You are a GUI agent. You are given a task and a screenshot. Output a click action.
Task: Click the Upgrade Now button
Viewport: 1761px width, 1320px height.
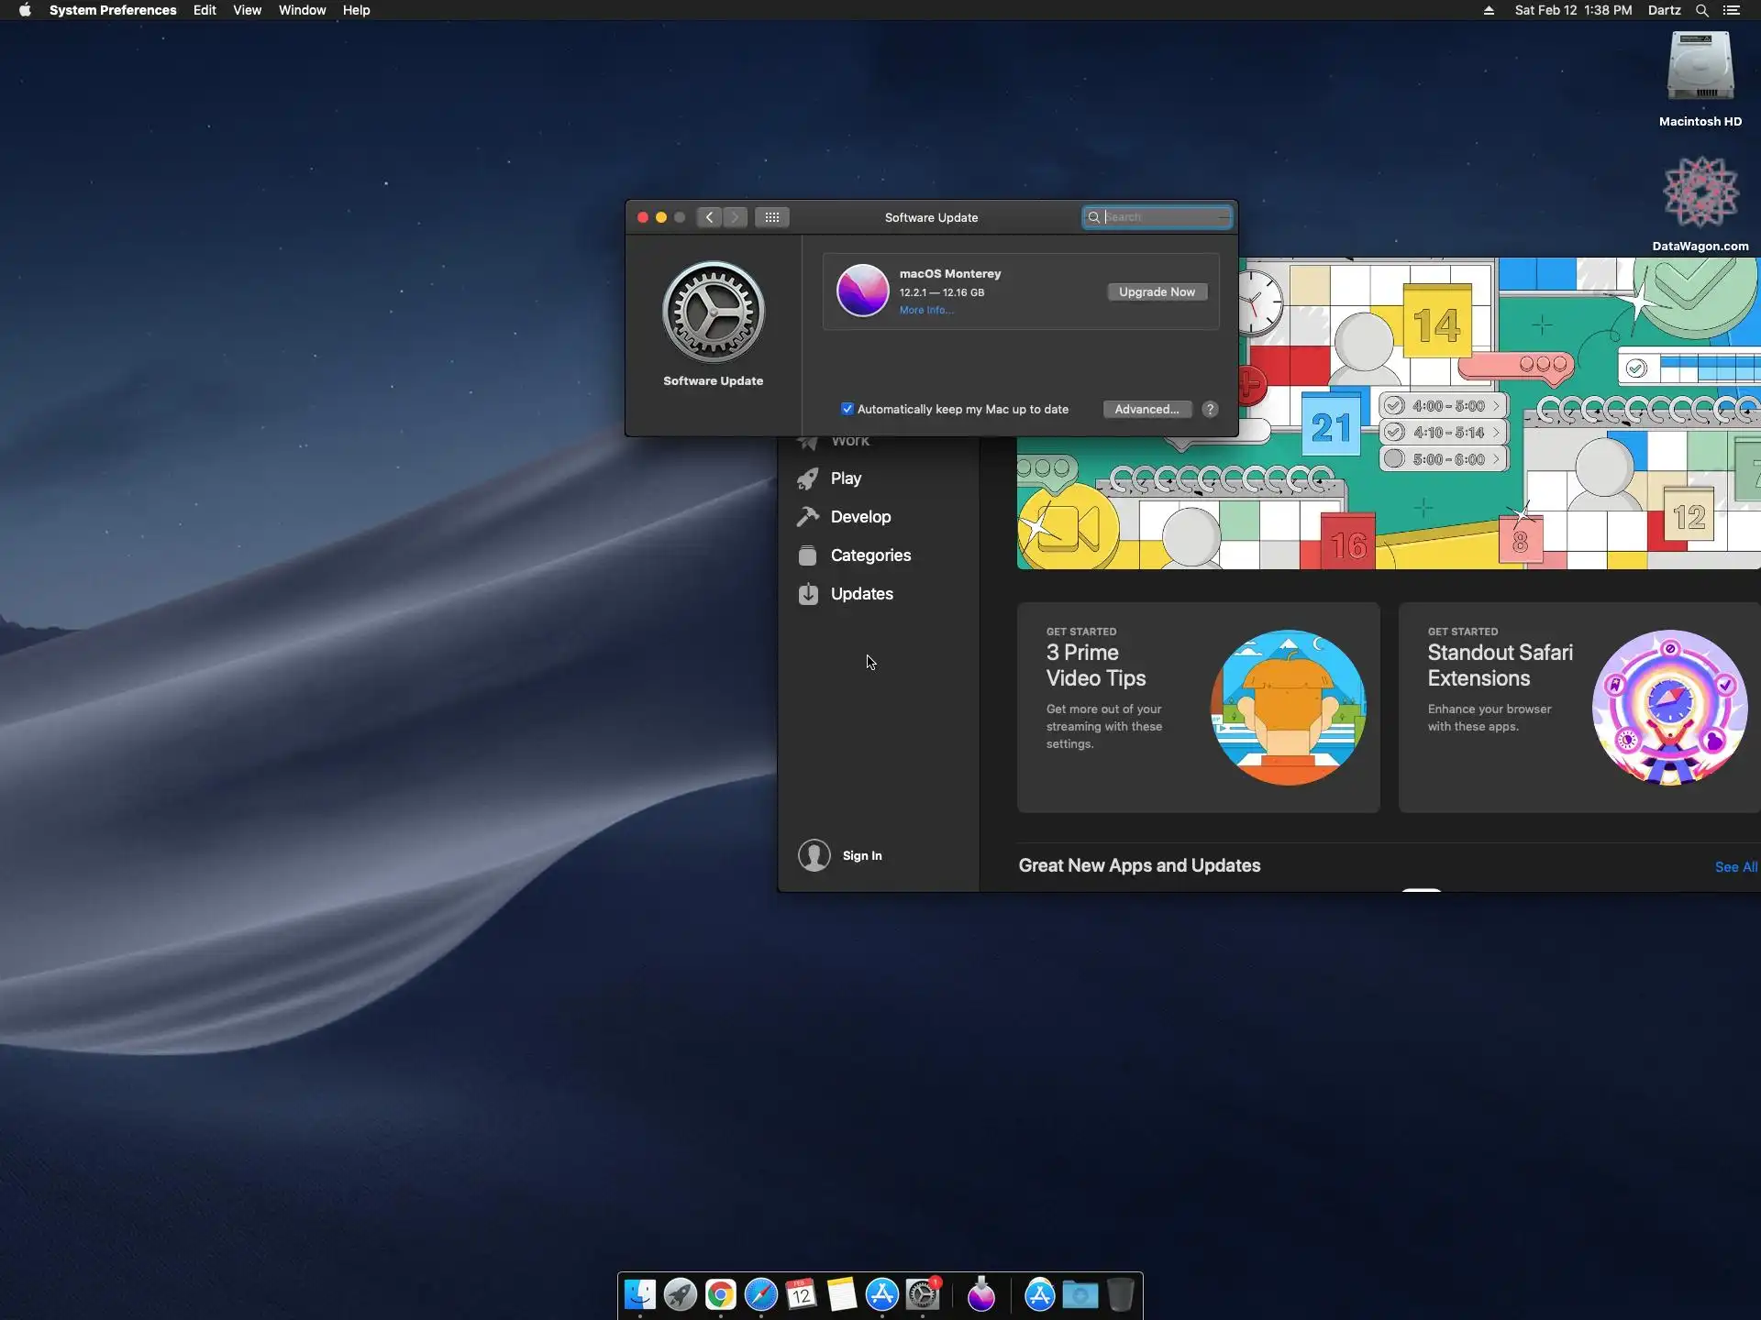coord(1157,291)
